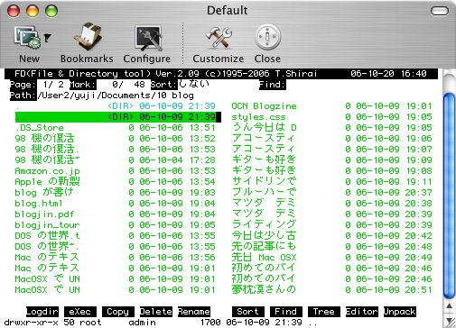Click the New terminal session icon
Screen dimensions: 456x328
coord(26,38)
